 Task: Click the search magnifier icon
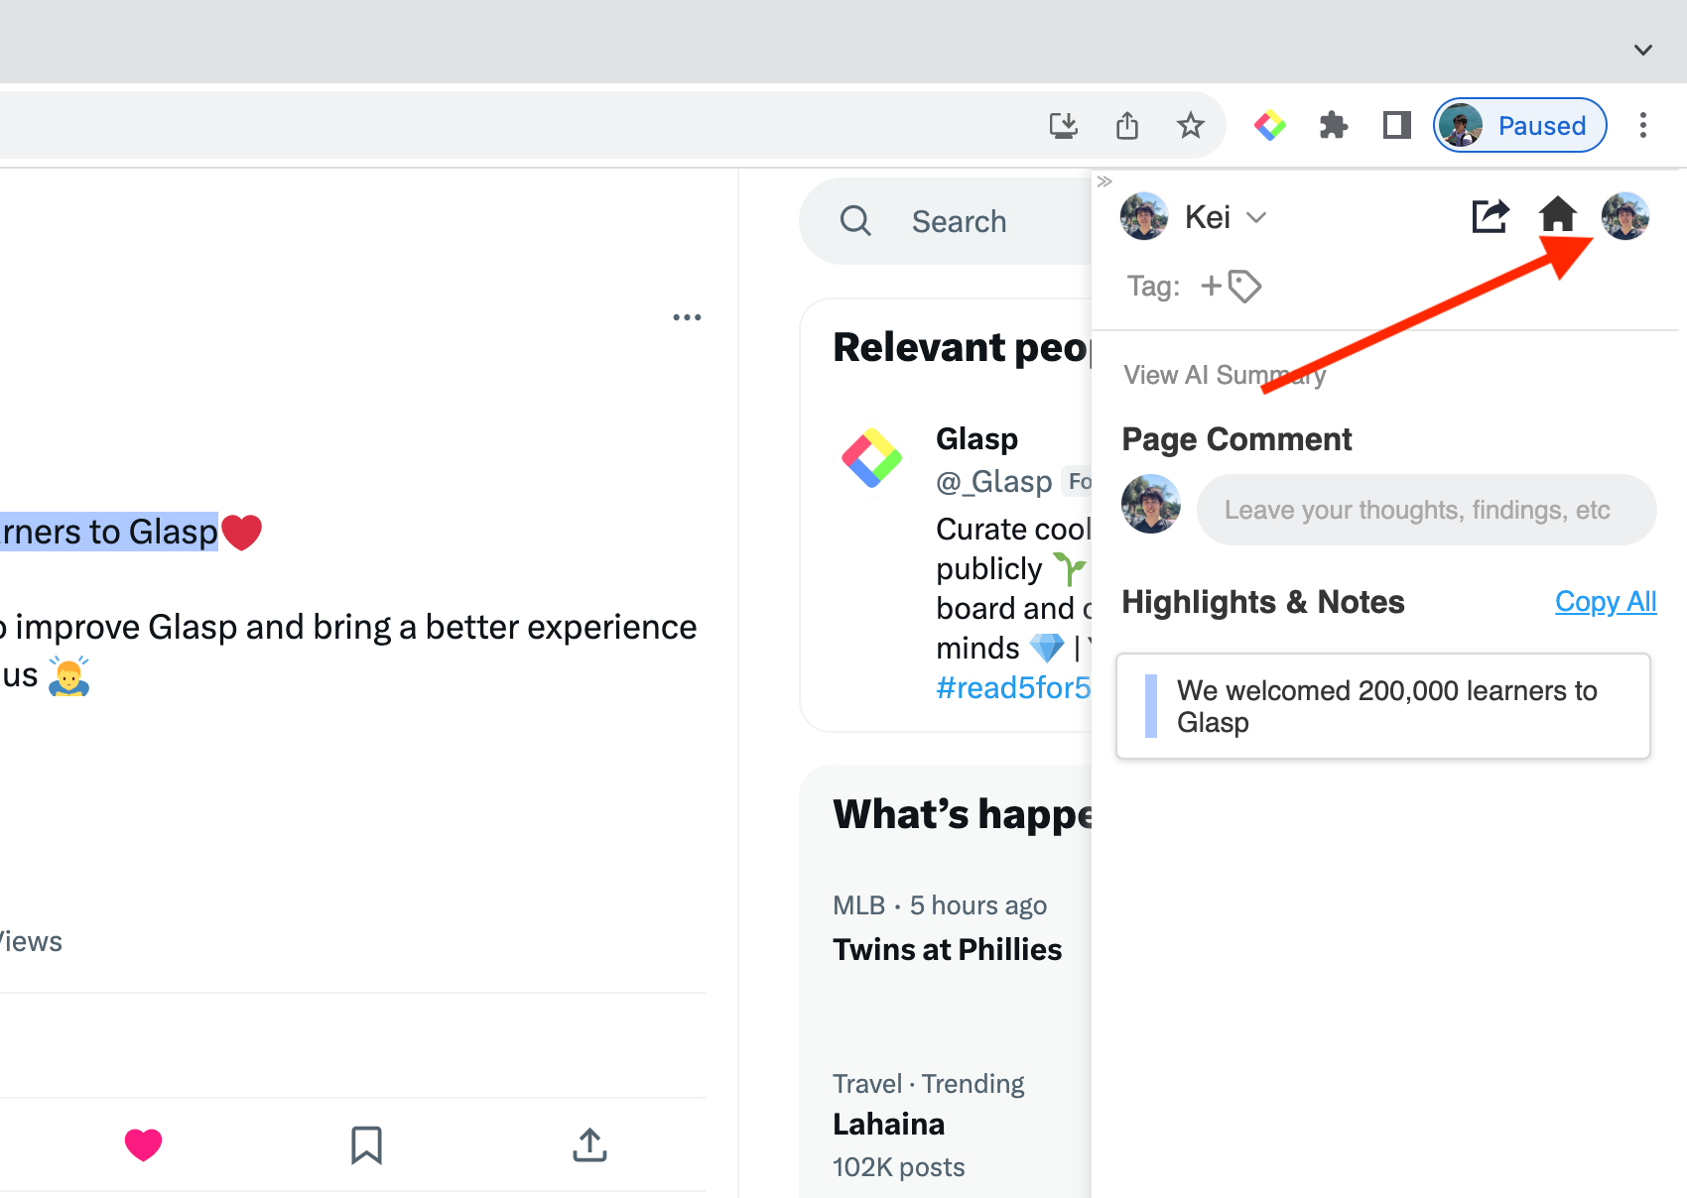coord(855,221)
